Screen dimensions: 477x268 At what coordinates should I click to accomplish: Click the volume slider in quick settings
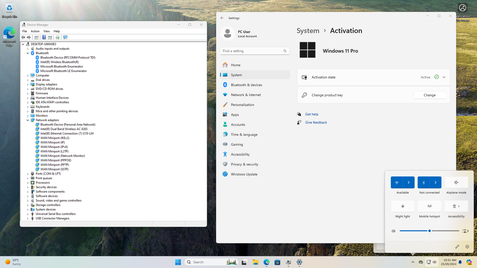tap(429, 231)
